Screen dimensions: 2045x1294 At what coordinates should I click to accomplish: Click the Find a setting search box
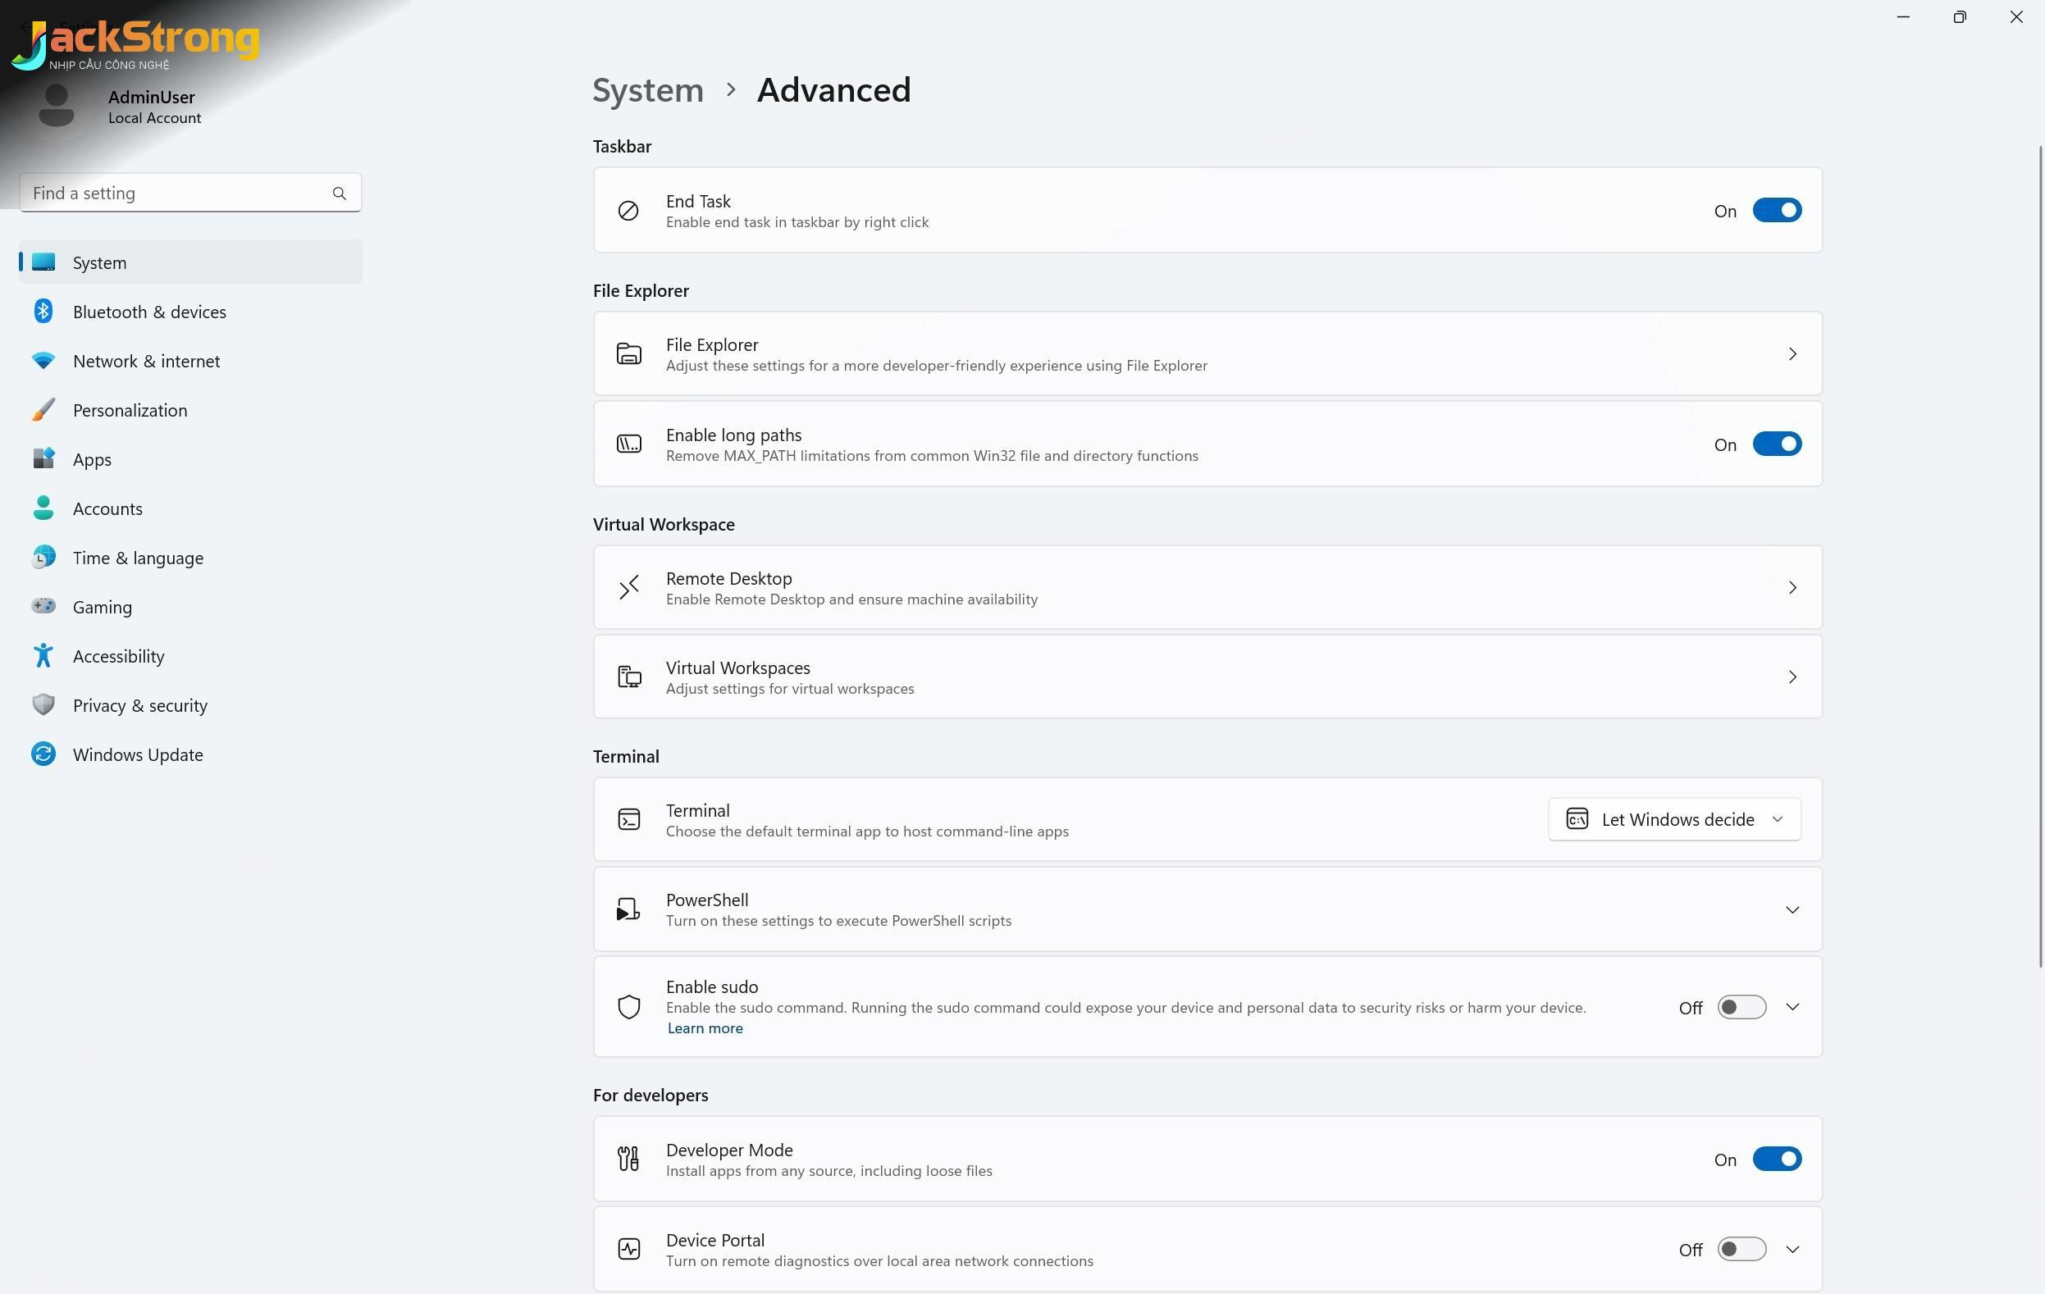tap(190, 194)
